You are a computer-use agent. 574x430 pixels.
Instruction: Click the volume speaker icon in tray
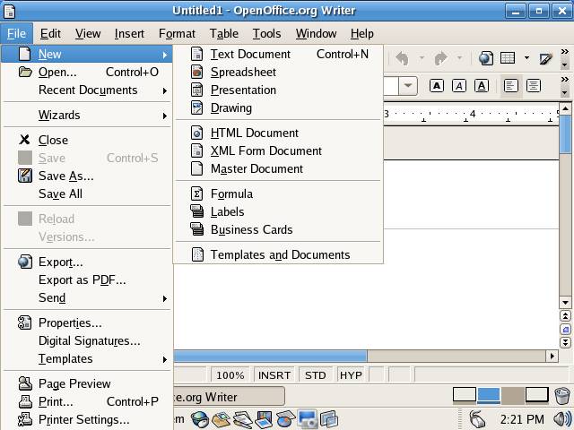click(561, 418)
